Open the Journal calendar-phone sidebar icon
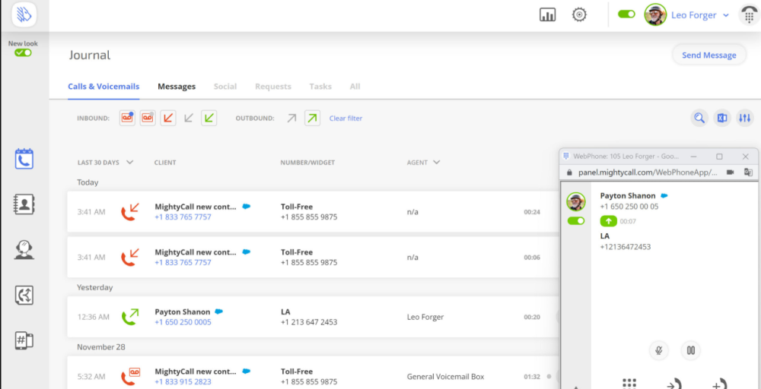 point(24,158)
